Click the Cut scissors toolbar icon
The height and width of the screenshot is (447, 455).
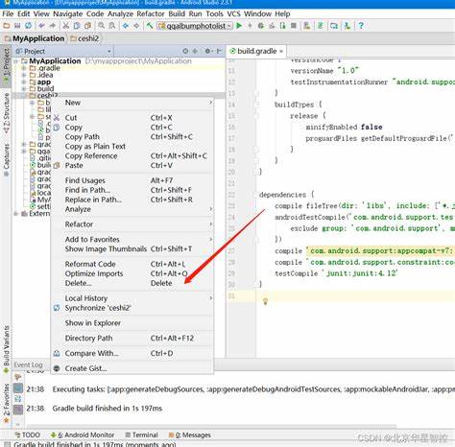coord(66,26)
